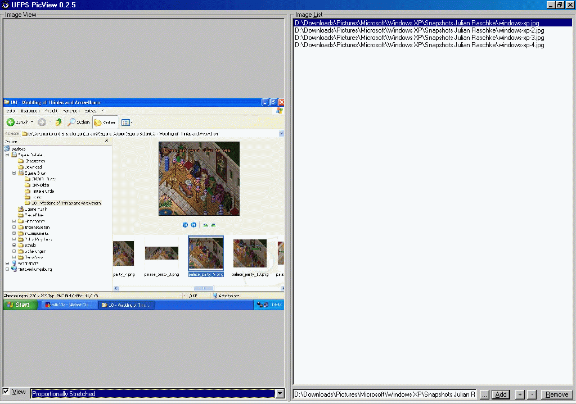Click the highlighted palace_party thumbnail in pictured filmstrip

pyautogui.click(x=206, y=253)
